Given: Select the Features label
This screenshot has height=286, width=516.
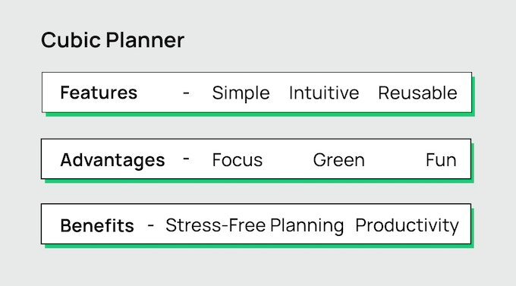Looking at the screenshot, I should click(99, 93).
